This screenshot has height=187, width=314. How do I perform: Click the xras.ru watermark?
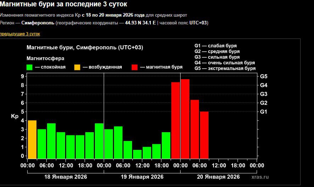point(260,177)
